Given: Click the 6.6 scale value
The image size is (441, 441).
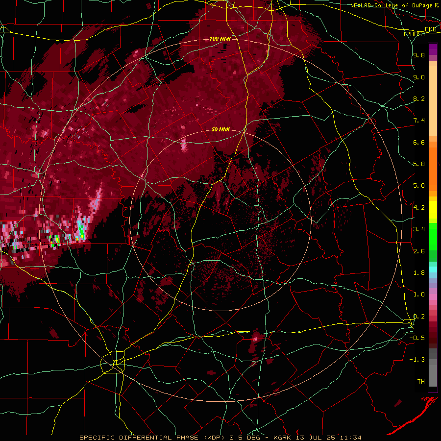Looking at the screenshot, I should pos(419,143).
